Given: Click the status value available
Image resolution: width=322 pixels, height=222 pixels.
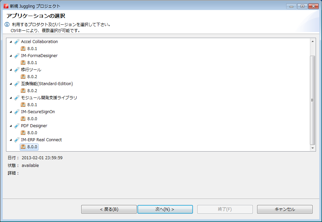Looking at the screenshot, I should click(x=30, y=166).
